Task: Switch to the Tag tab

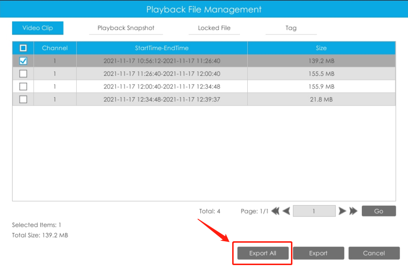Action: [291, 28]
